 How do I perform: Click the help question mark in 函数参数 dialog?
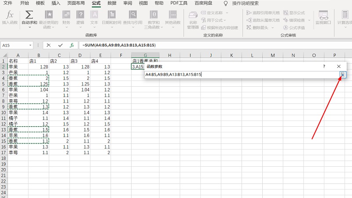pyautogui.click(x=324, y=66)
